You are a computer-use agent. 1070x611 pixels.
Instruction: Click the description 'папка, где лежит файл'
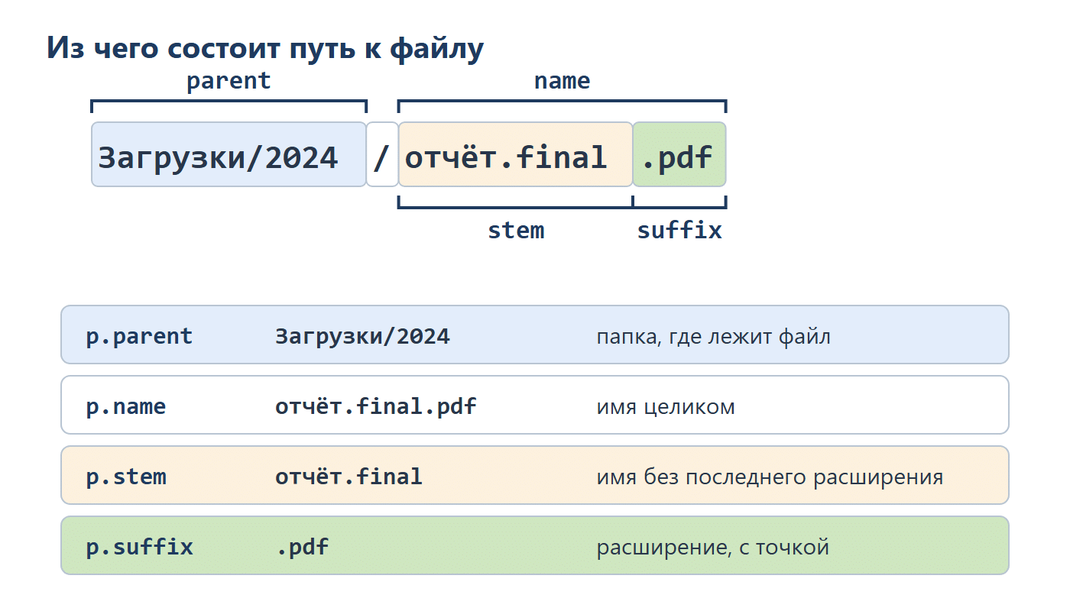713,336
